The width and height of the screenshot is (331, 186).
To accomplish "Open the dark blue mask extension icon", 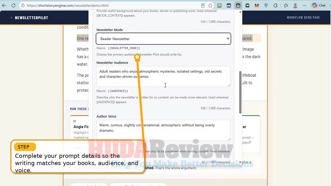I will [229, 5].
